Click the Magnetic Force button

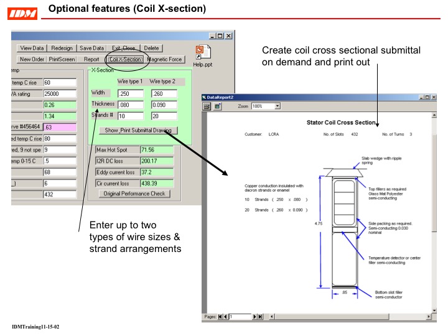coord(165,60)
